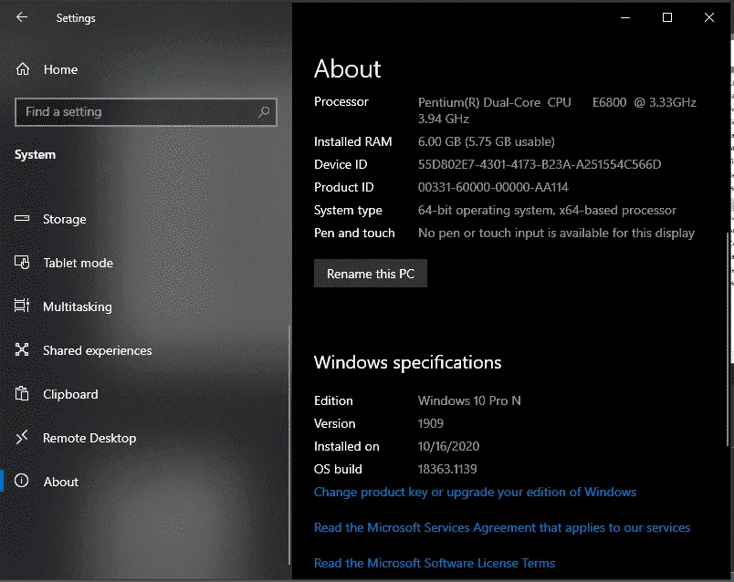Viewport: 734px width, 582px height.
Task: Click the System section label in the sidebar
Action: point(35,155)
